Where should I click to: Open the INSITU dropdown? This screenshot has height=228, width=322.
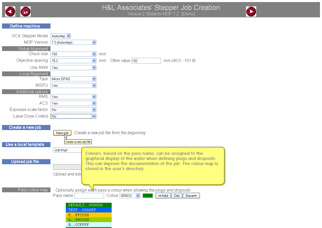pyautogui.click(x=73, y=85)
